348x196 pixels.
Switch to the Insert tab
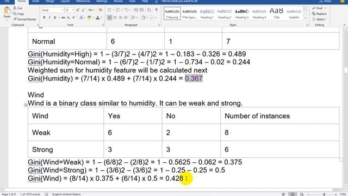point(35,1)
